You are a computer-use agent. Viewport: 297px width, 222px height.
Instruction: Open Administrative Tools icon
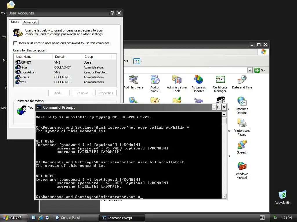(x=177, y=84)
